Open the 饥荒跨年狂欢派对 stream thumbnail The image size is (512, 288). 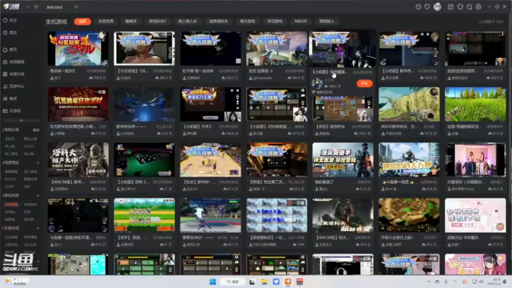click(x=78, y=104)
